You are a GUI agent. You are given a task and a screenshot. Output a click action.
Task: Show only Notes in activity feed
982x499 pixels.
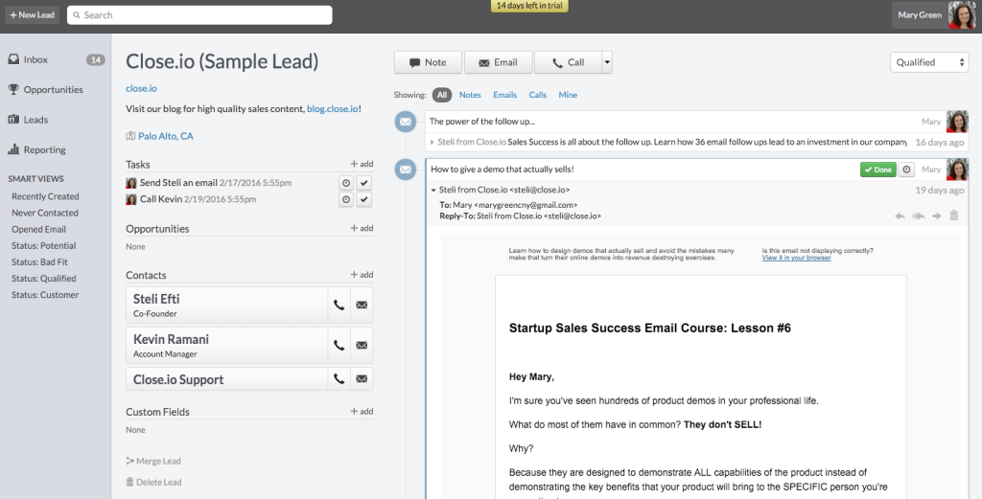[470, 95]
